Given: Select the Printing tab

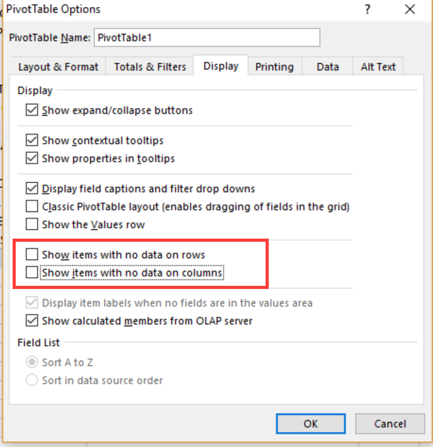Looking at the screenshot, I should click(274, 67).
